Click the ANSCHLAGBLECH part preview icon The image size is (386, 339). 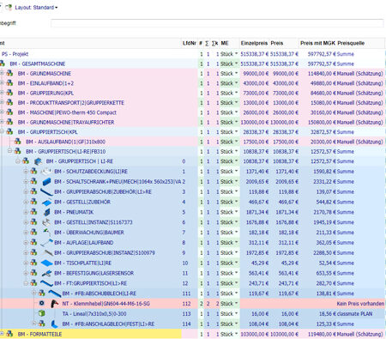point(54,324)
